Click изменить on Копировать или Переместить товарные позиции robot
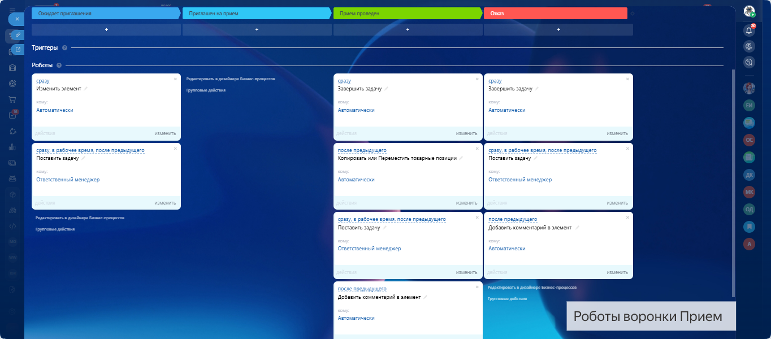 tap(467, 203)
